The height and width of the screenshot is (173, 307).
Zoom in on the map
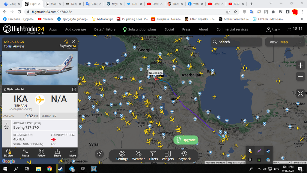pyautogui.click(x=300, y=65)
